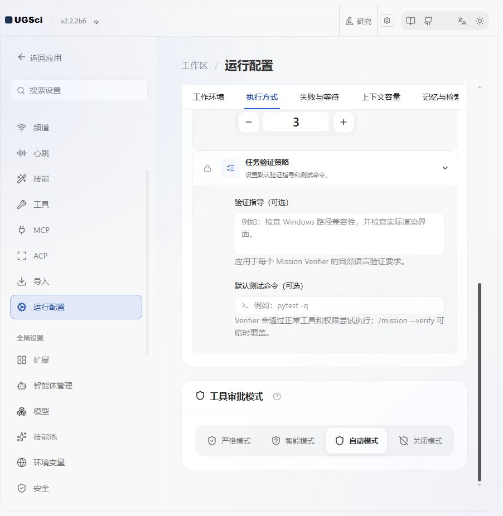Click the 环境变量 globe icon
The image size is (503, 516).
(22, 463)
